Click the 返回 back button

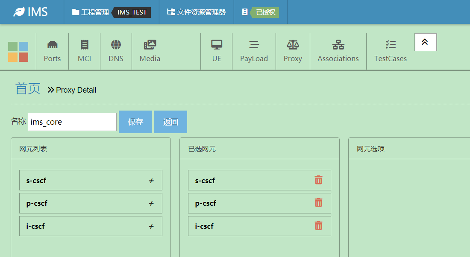[170, 122]
